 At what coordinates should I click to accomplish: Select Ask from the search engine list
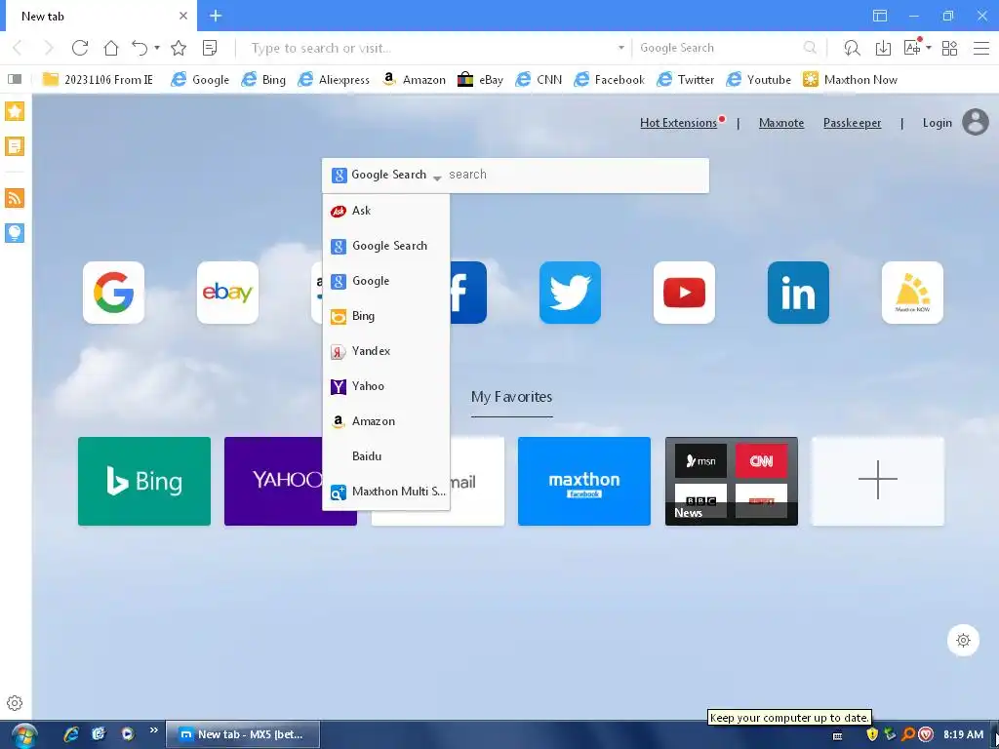[x=386, y=211]
